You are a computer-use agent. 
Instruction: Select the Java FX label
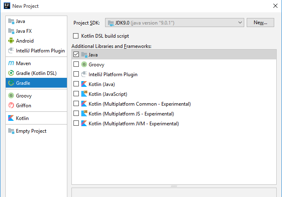pyautogui.click(x=24, y=31)
